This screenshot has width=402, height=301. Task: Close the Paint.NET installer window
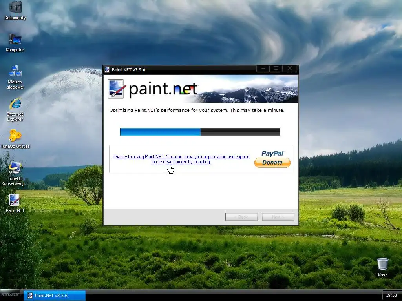point(290,68)
